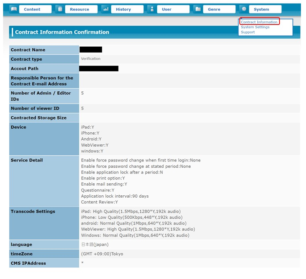Click the Accout Path label cell
Image resolution: width=306 pixels, height=279 pixels.
(x=44, y=68)
